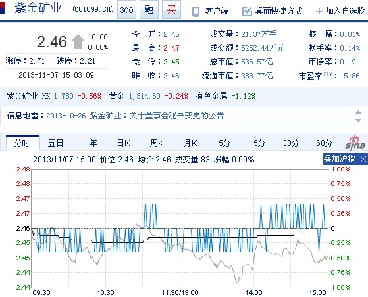Click the 300 index badge button
The width and height of the screenshot is (368, 297).
126,10
